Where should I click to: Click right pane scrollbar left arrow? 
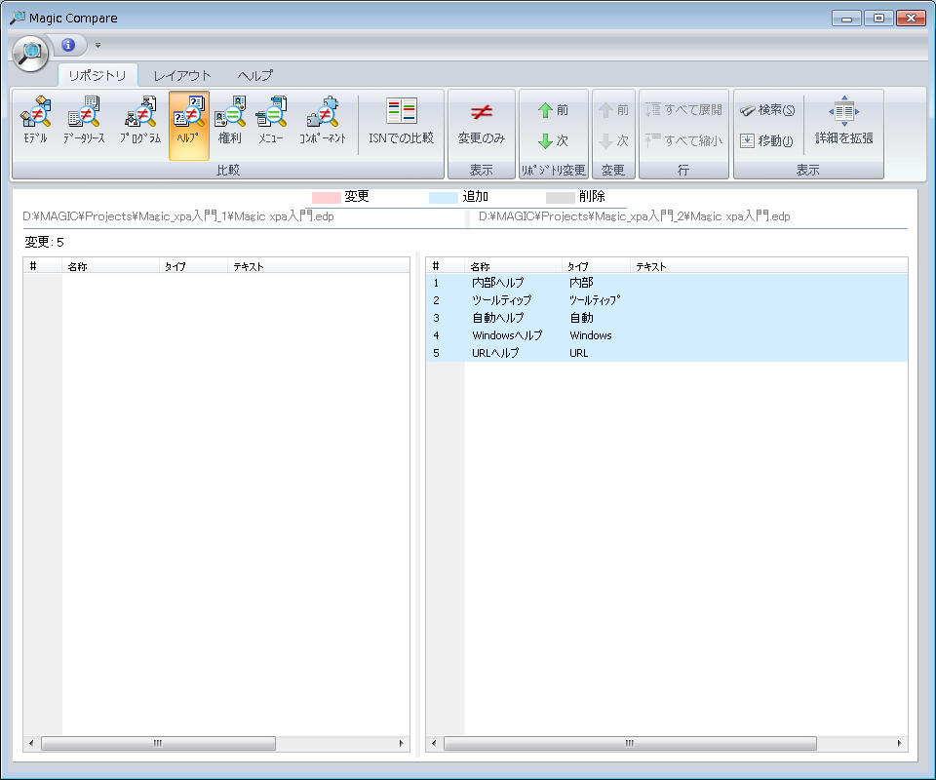[x=434, y=744]
